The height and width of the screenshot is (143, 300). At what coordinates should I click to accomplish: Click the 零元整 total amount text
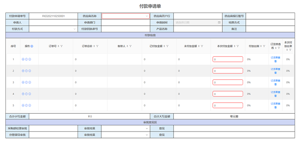point(234,116)
